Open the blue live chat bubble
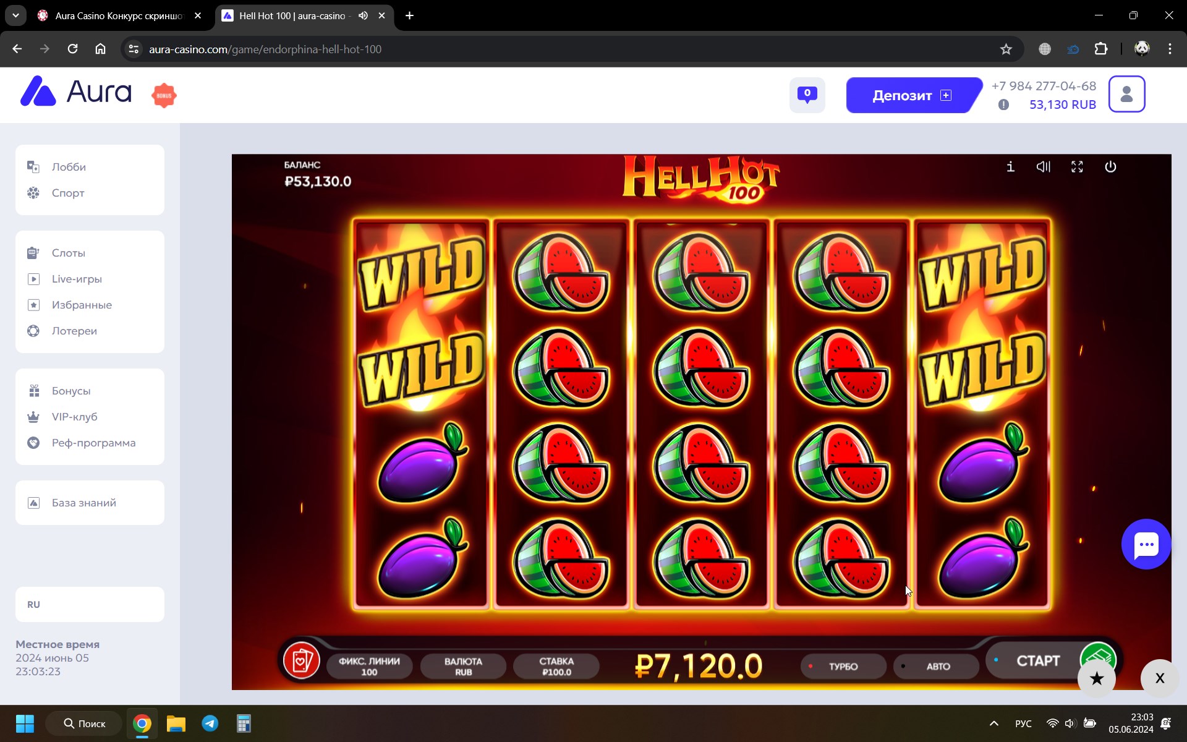 click(1146, 544)
